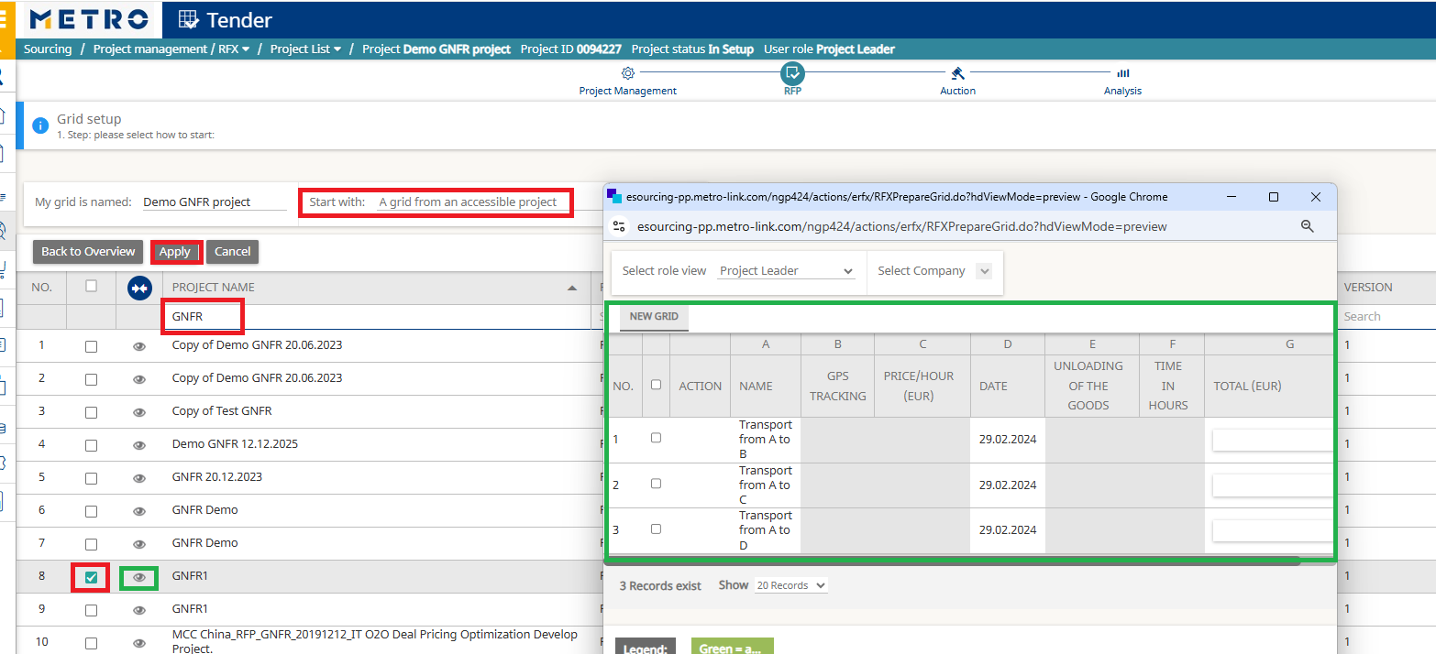Tick the Transport from A to C checkbox

pos(656,484)
